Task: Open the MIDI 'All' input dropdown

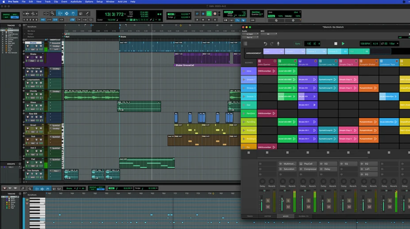Action: (x=269, y=34)
